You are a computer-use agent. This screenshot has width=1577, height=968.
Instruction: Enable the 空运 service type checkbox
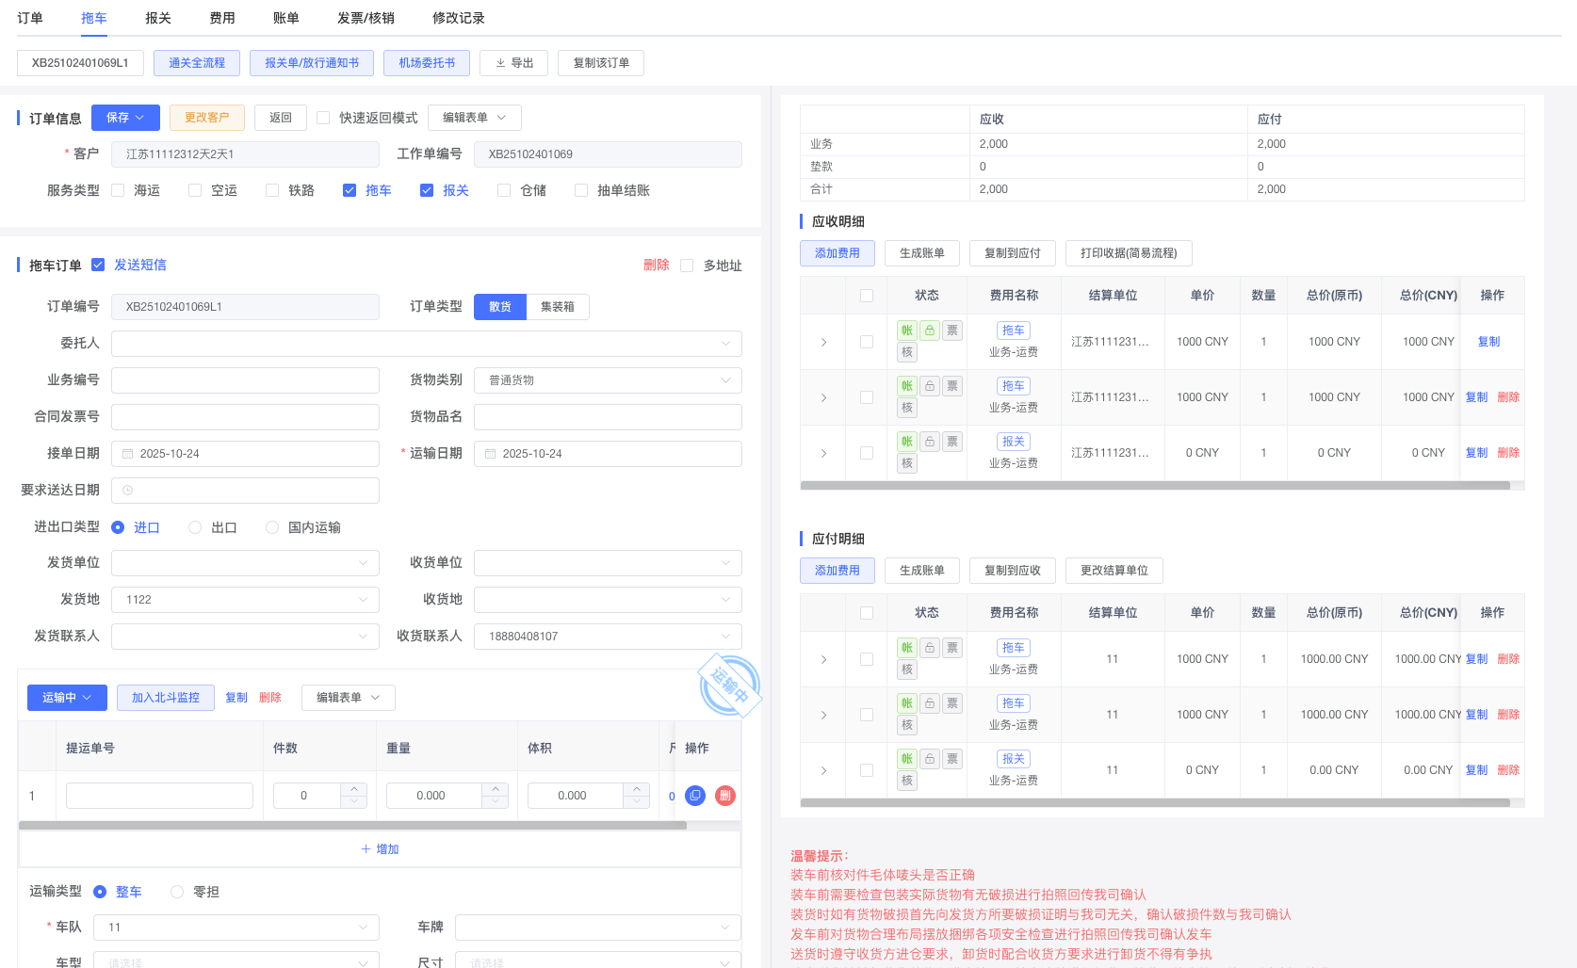pyautogui.click(x=195, y=190)
